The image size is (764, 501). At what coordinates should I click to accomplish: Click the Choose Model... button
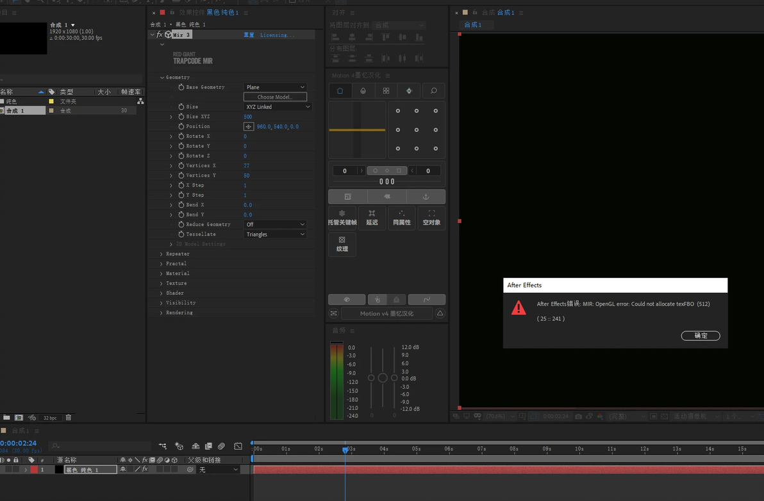coord(275,97)
